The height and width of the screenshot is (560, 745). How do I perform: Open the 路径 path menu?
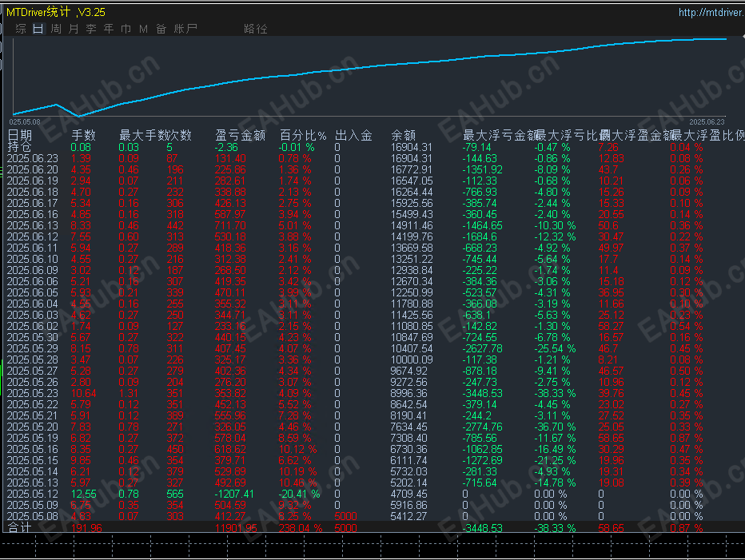[x=256, y=28]
